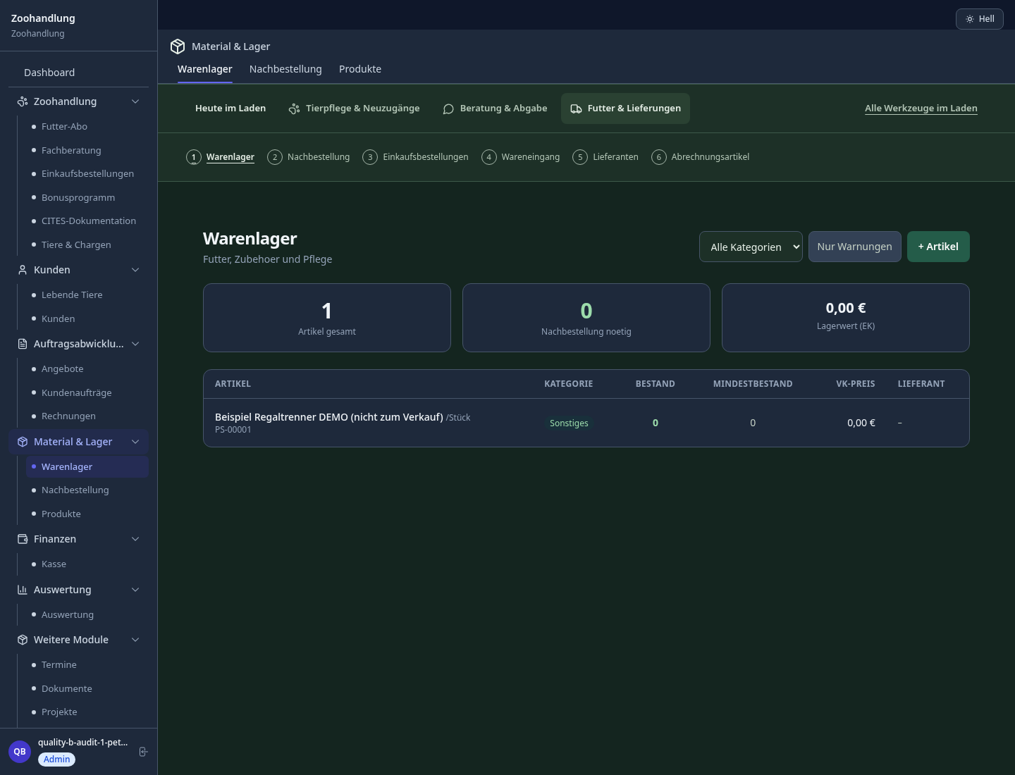Click the truck icon of Futter & Lieferungen

576,108
